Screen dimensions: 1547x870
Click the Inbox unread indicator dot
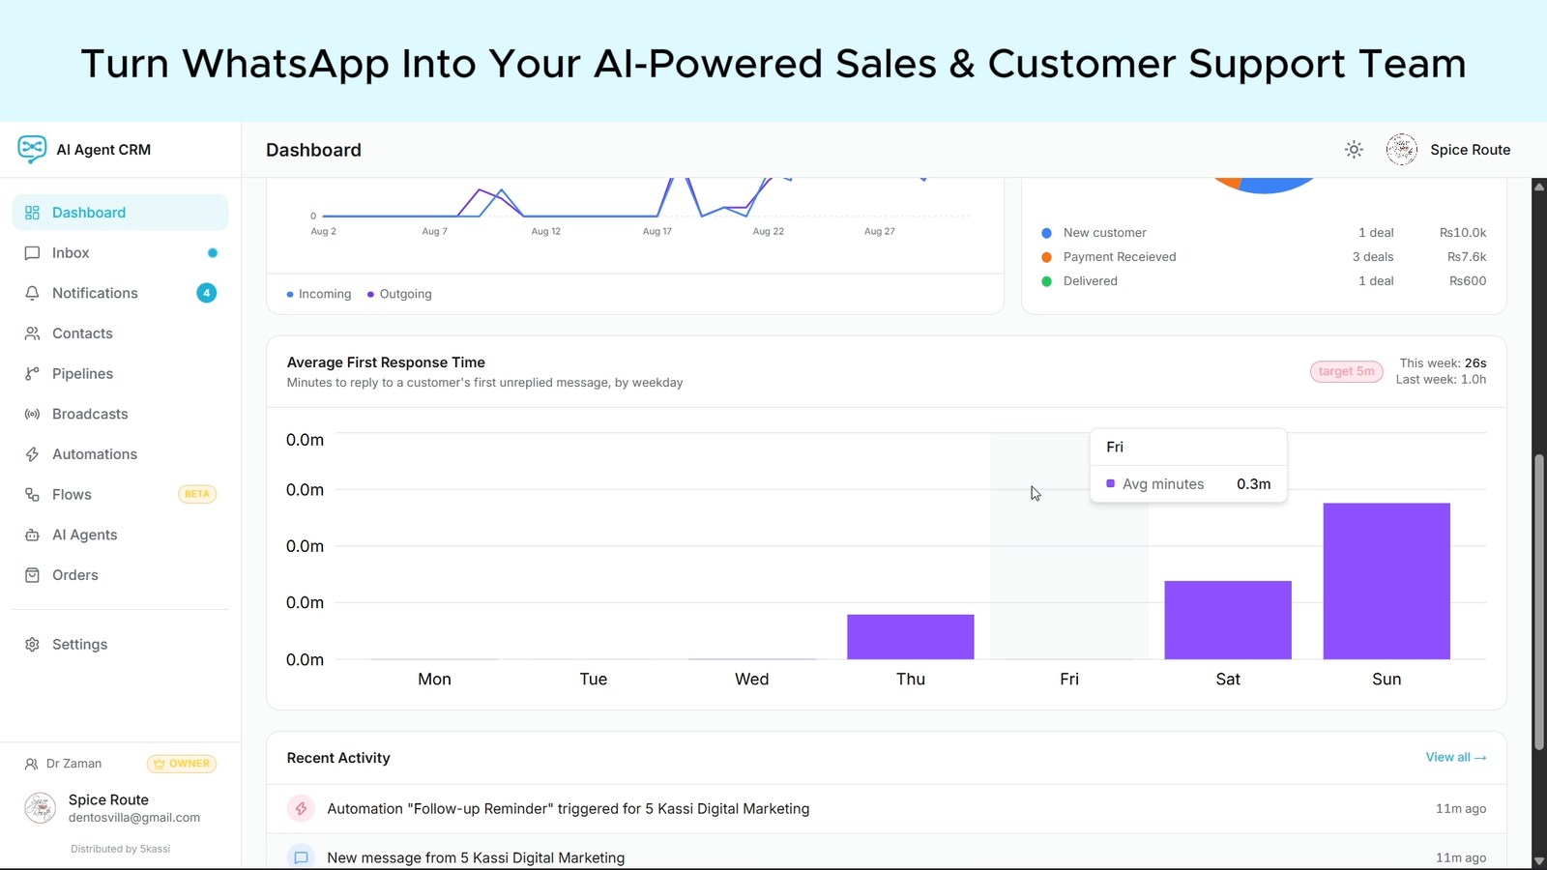coord(213,253)
